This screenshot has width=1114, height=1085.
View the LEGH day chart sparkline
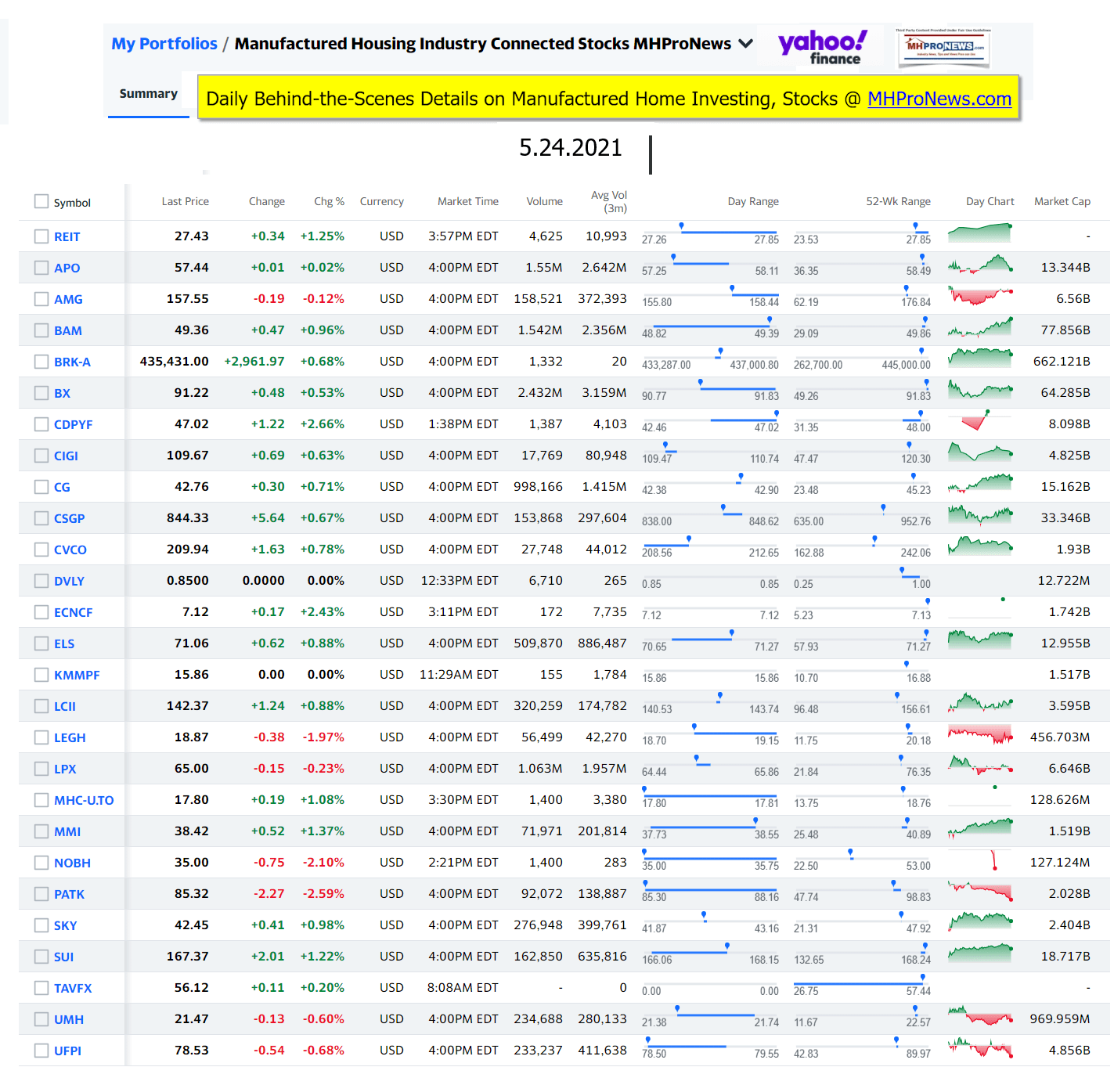click(980, 734)
